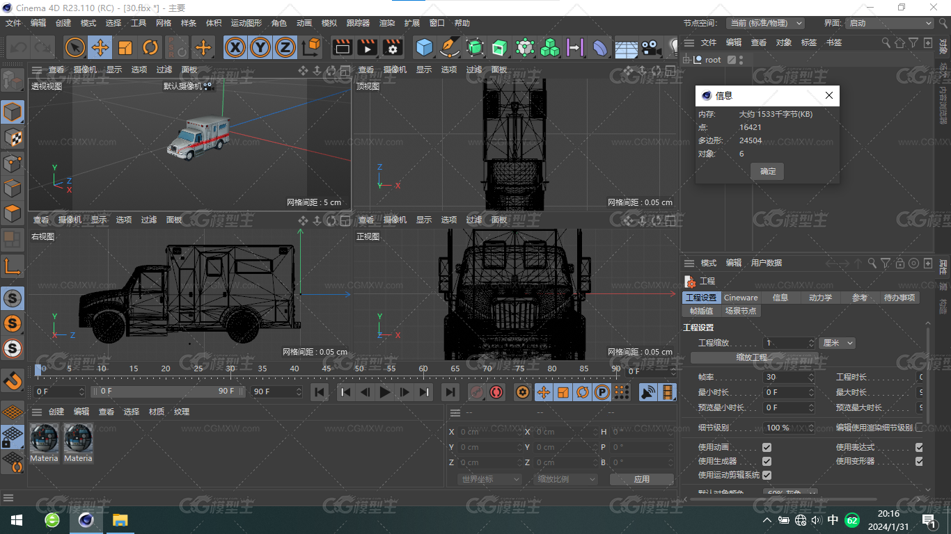Play the animation forward
This screenshot has width=951, height=534.
pyautogui.click(x=384, y=392)
